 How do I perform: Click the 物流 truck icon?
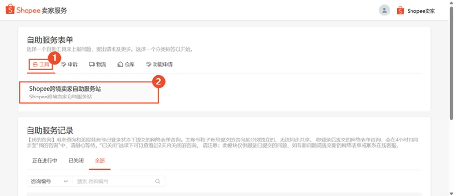point(92,64)
